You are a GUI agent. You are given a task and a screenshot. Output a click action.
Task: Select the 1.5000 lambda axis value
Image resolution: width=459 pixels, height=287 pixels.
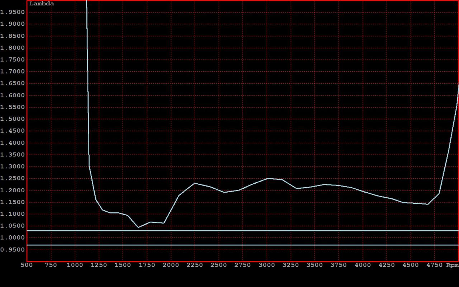click(x=13, y=119)
